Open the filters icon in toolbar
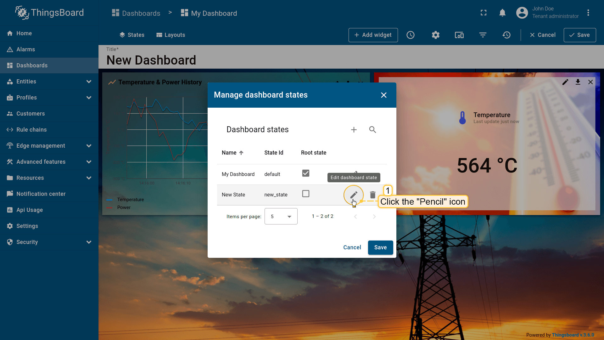Viewport: 604px width, 340px height. (483, 35)
